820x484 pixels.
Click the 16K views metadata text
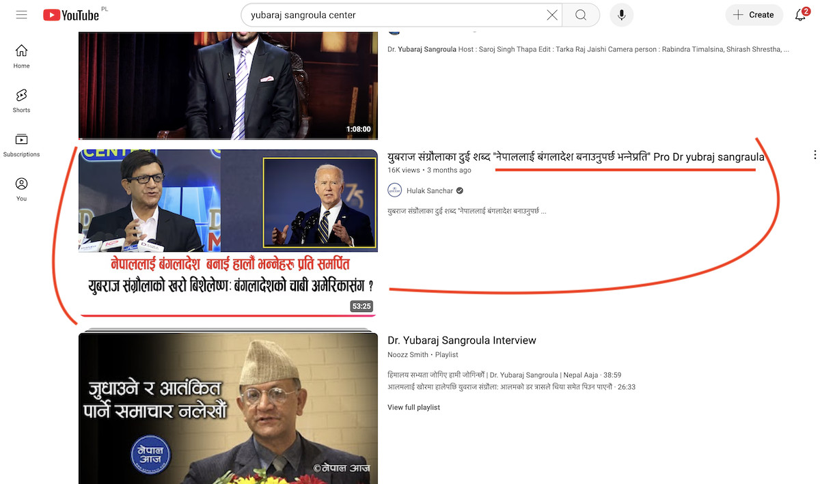403,170
